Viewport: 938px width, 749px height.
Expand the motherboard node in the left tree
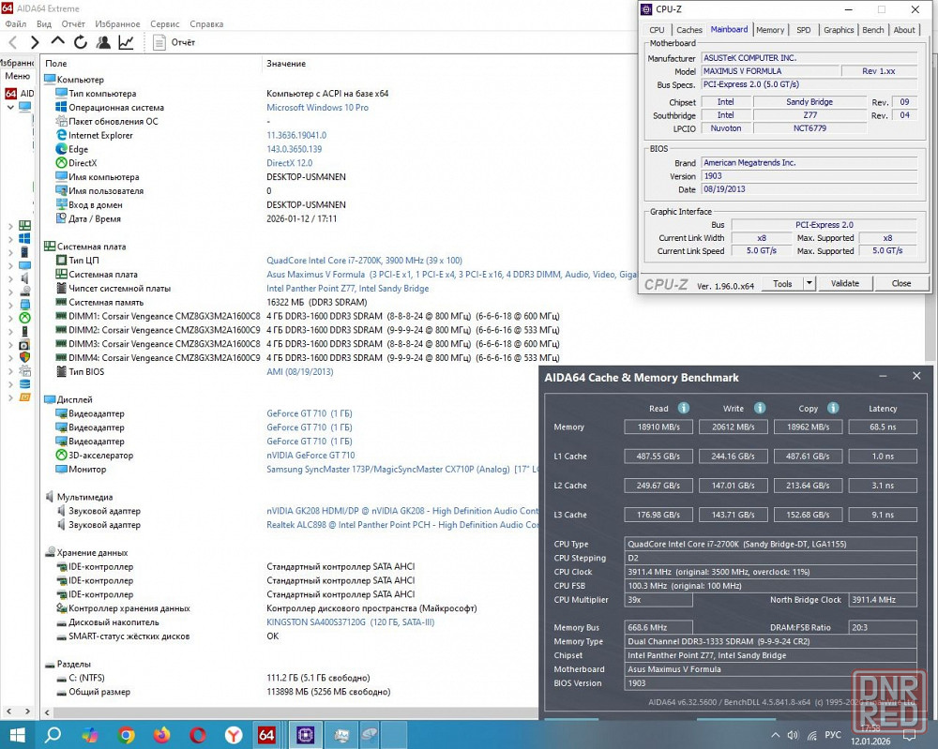click(11, 226)
